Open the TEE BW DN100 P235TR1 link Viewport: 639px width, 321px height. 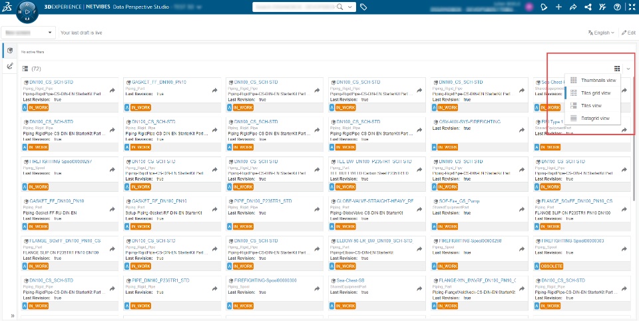pyautogui.click(x=374, y=162)
